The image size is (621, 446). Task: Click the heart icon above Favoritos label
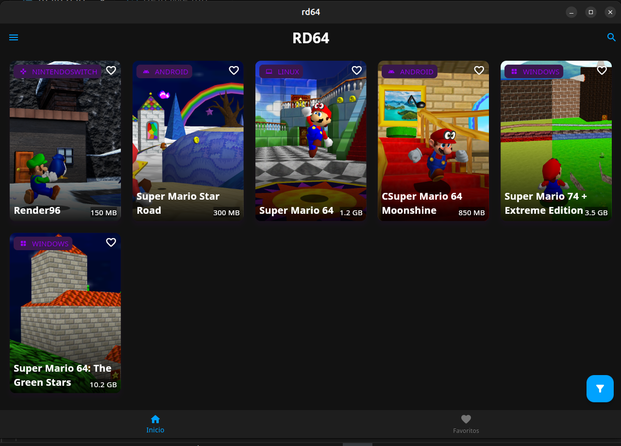466,419
